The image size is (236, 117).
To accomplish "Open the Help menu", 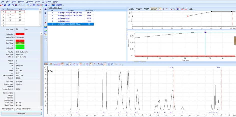I will [55, 2].
